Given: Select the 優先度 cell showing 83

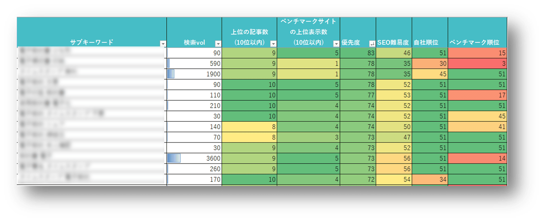Looking at the screenshot, I should pos(358,53).
